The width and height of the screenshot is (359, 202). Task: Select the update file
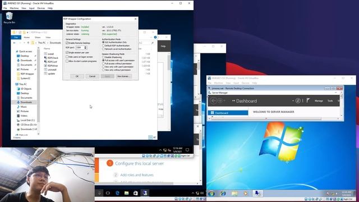[51, 74]
